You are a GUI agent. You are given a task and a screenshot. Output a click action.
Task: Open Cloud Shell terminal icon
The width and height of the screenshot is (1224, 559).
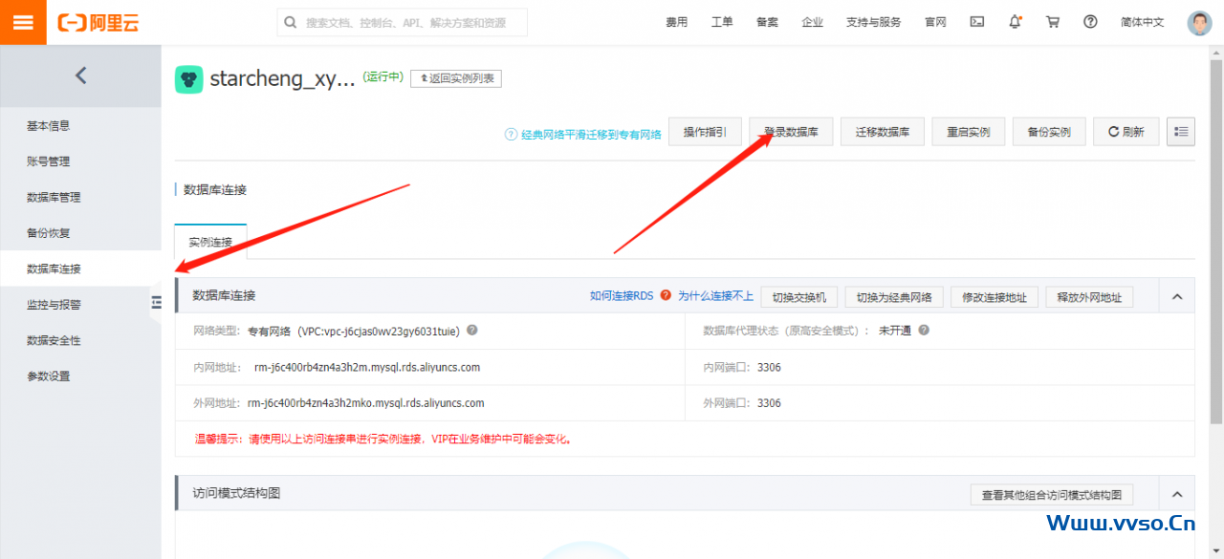click(976, 22)
